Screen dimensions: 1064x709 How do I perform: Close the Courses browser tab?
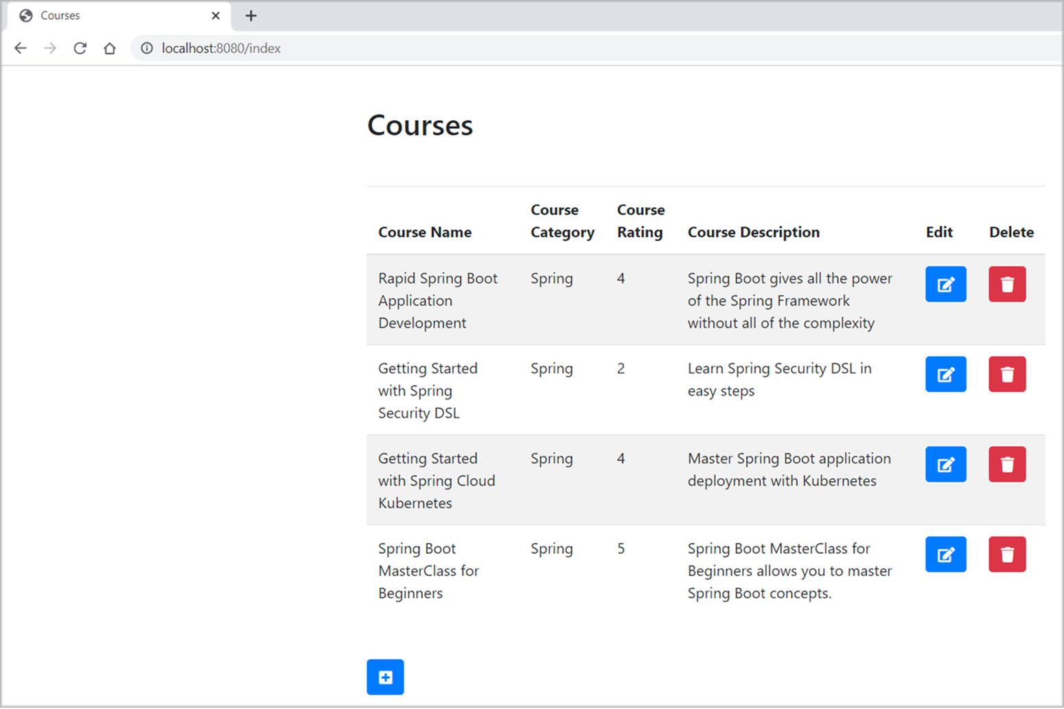click(216, 15)
